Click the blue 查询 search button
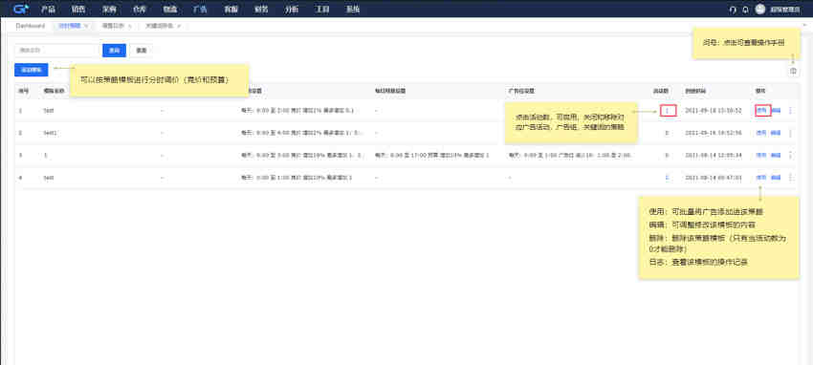Viewport: 813px width, 365px height. 114,51
